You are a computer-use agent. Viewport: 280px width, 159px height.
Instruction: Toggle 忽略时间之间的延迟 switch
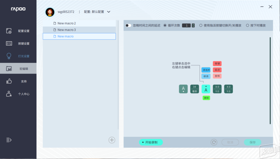[128, 25]
